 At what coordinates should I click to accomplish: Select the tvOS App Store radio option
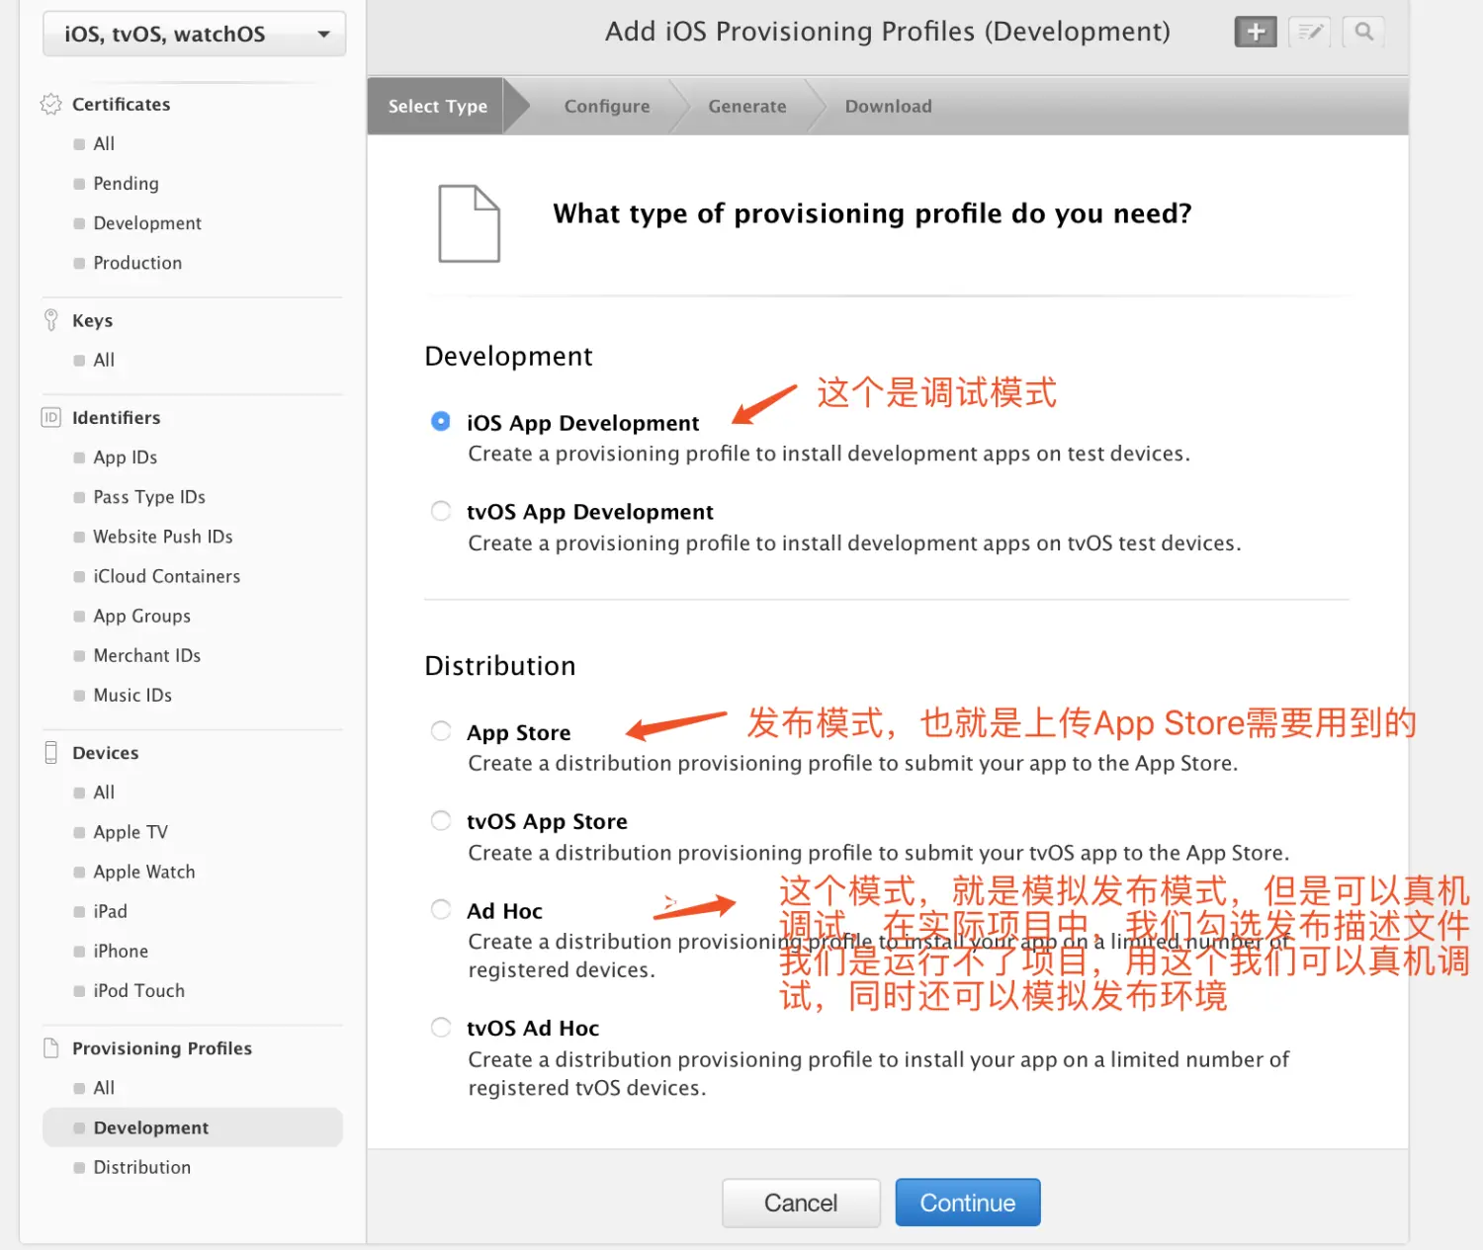click(x=441, y=820)
